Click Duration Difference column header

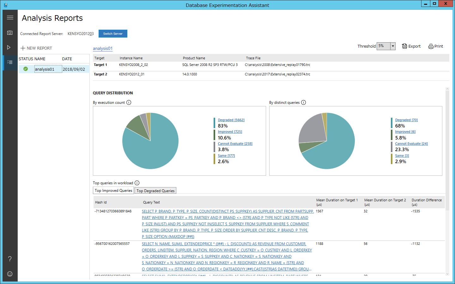pyautogui.click(x=427, y=202)
